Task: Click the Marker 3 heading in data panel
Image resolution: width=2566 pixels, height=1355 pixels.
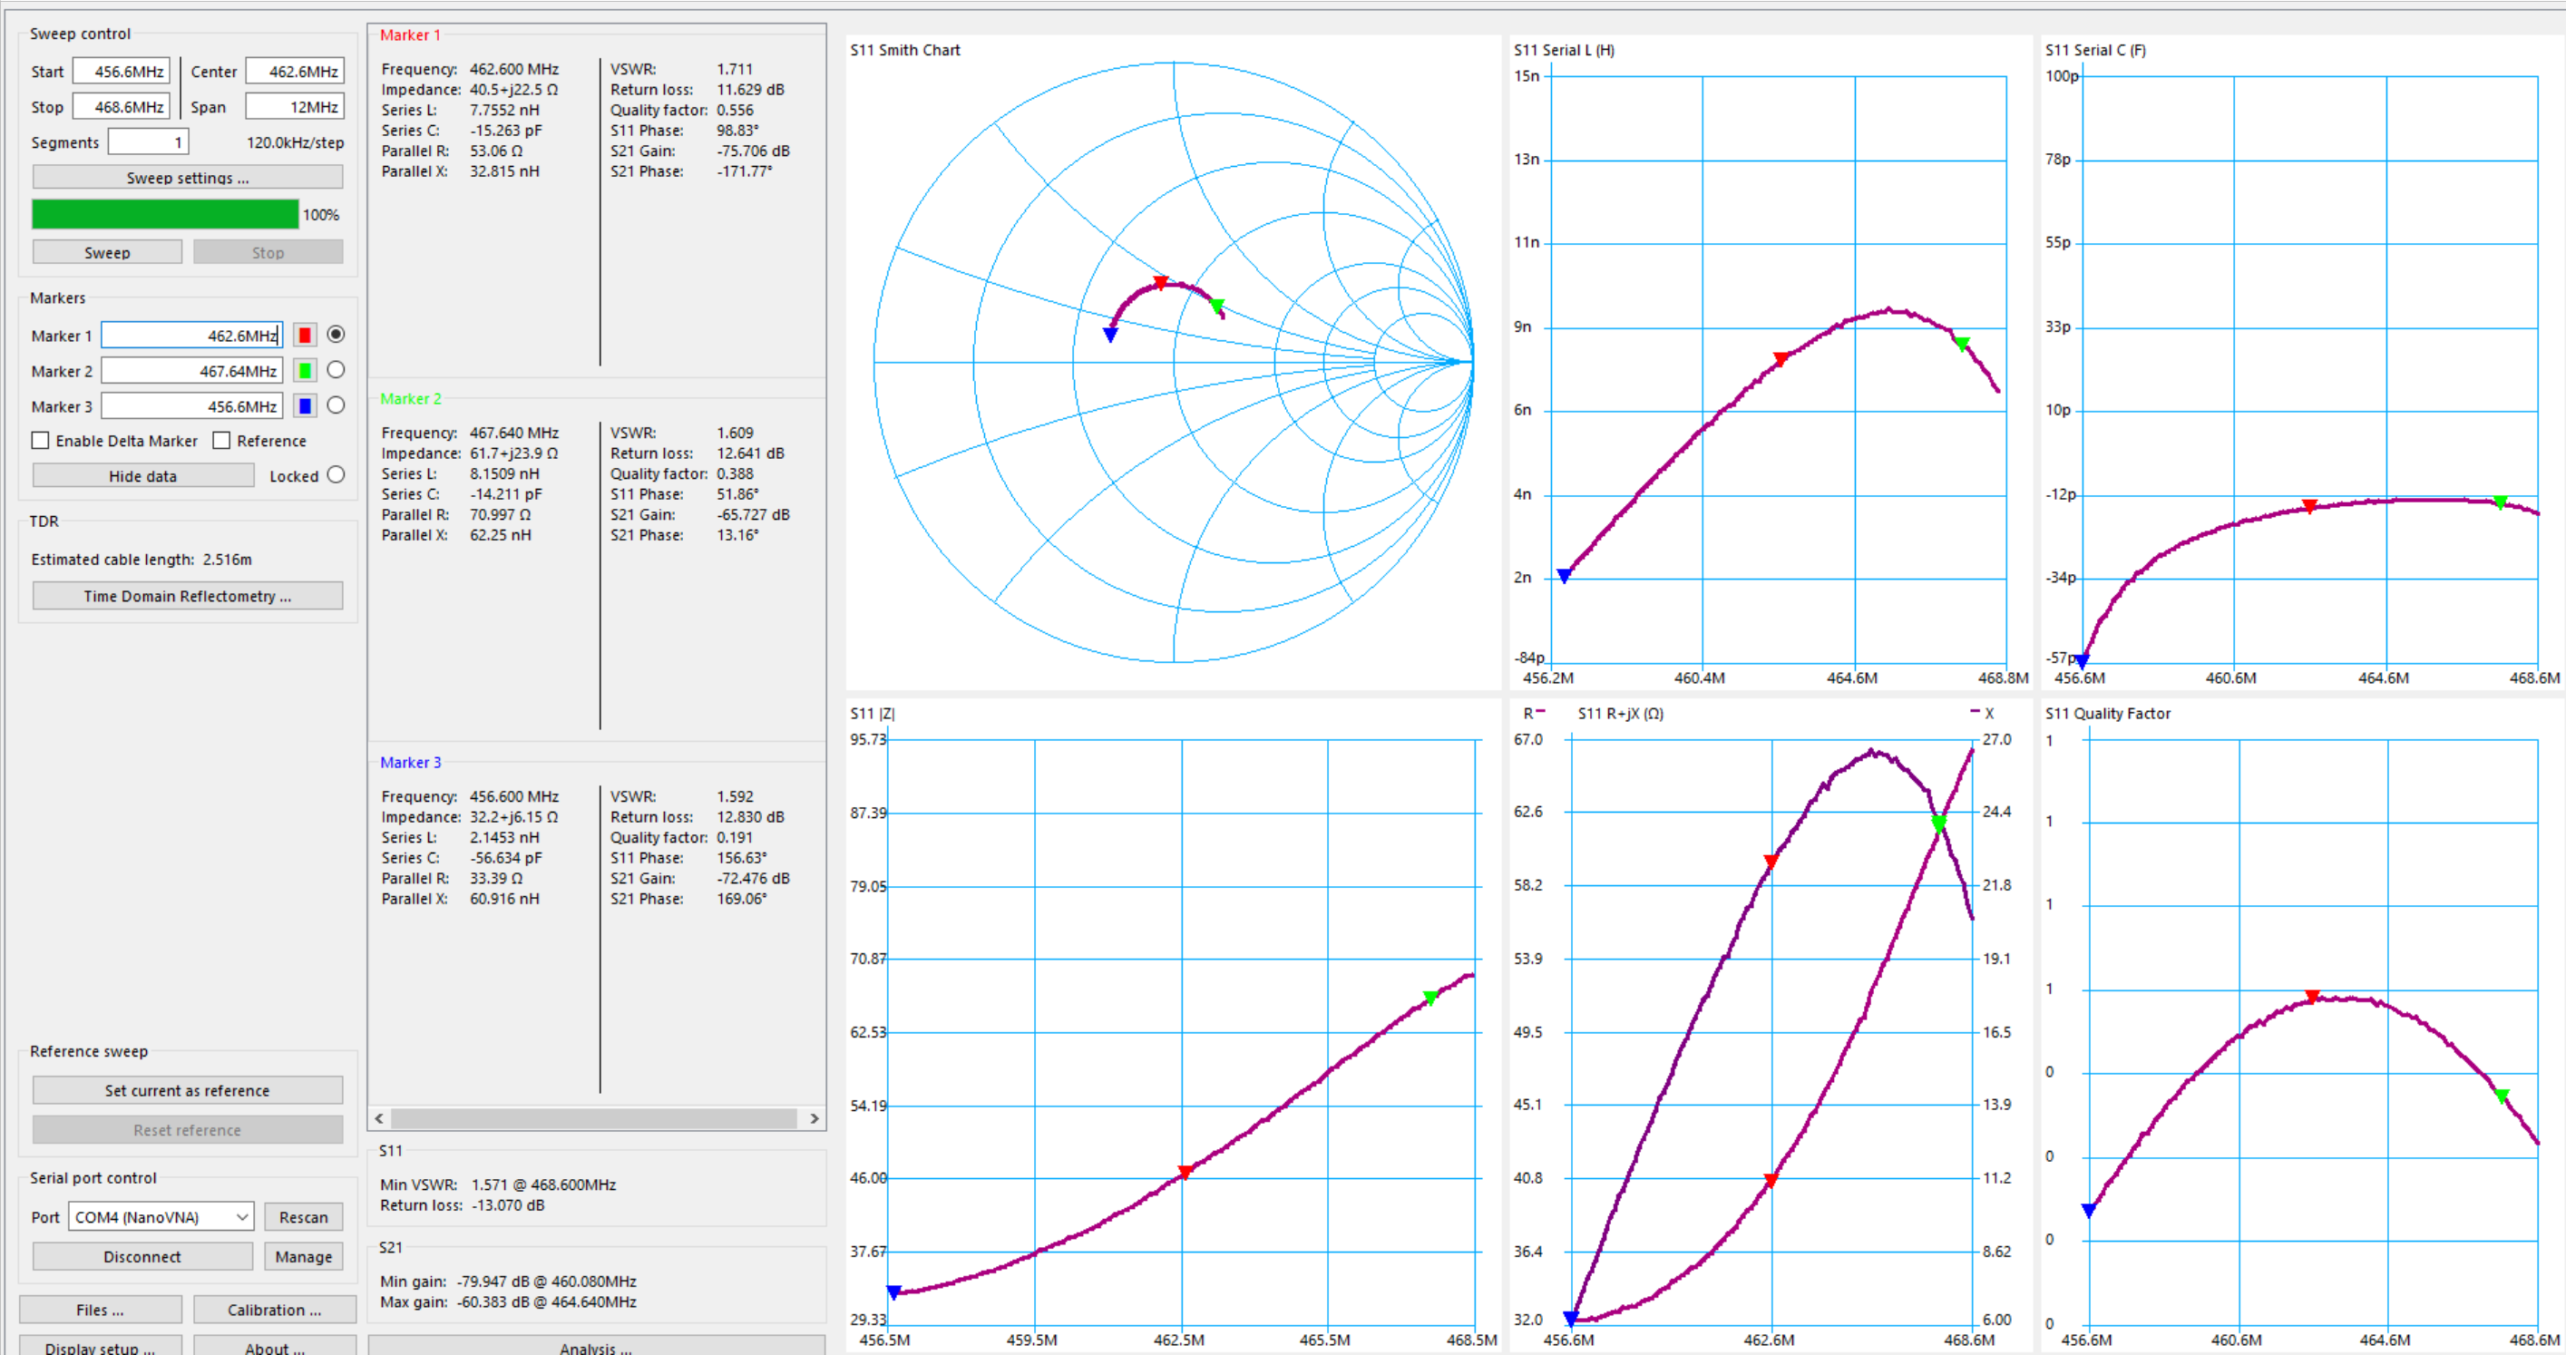Action: tap(410, 762)
